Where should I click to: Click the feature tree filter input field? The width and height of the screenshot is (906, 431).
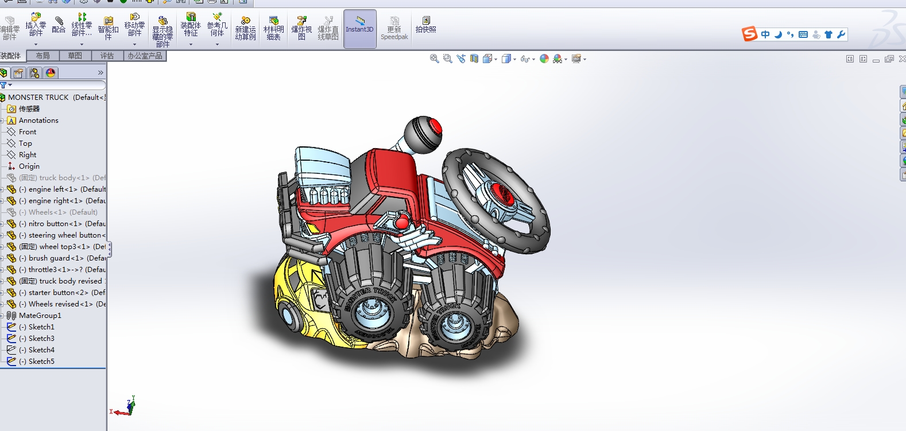(x=57, y=85)
